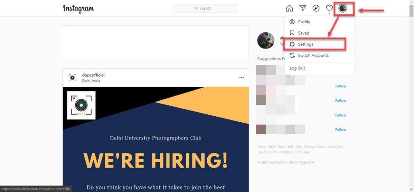414x192 pixels.
Task: Open the Activity heart icon
Action: click(x=329, y=8)
